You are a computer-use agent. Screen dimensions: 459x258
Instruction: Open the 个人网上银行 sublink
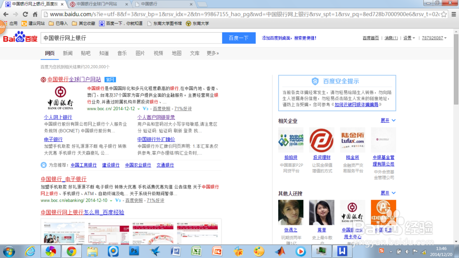pos(58,117)
